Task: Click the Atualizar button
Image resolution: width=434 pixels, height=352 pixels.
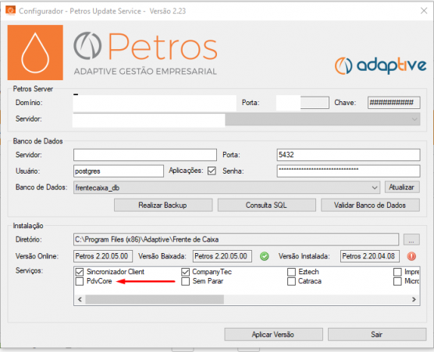Action: pos(402,187)
